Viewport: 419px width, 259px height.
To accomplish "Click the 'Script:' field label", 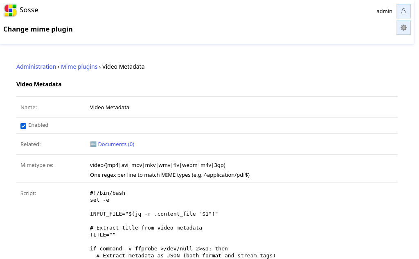I will [x=28, y=193].
